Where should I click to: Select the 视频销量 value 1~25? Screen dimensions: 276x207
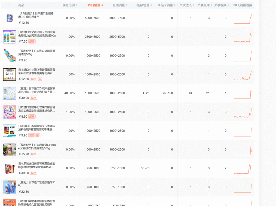146,93
